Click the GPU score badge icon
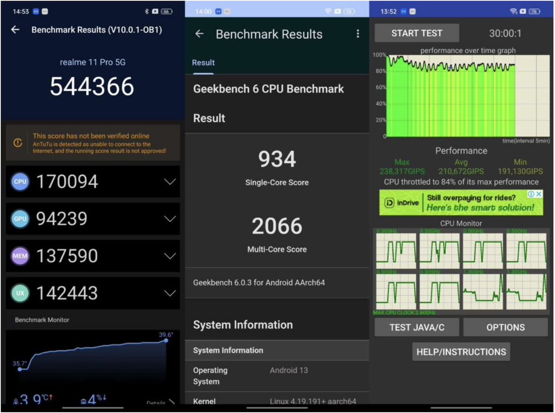Screen dimensions: 555x413 point(20,219)
